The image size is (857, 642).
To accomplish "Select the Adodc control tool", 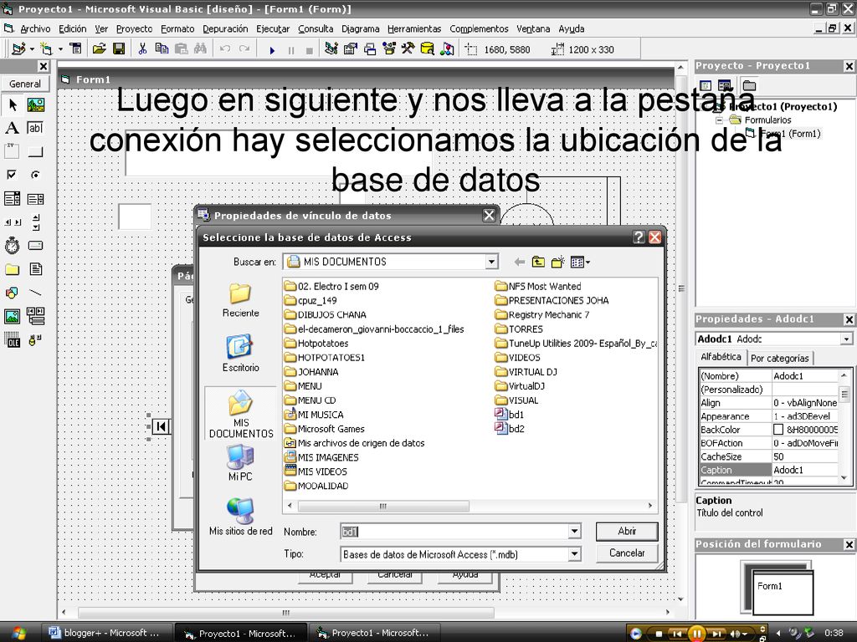I will pyautogui.click(x=35, y=339).
